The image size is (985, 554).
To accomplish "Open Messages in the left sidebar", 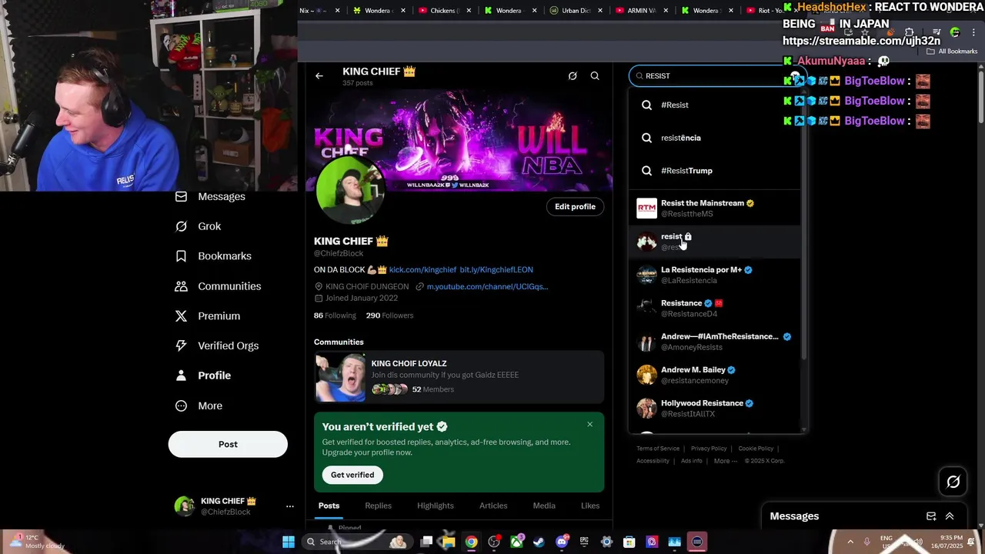I will point(210,196).
